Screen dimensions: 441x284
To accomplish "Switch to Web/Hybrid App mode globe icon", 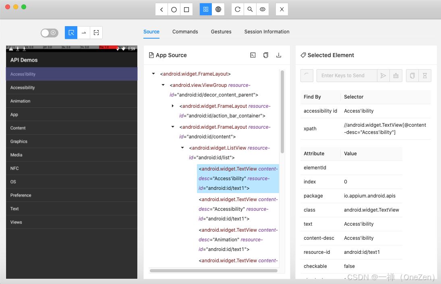I will point(218,10).
